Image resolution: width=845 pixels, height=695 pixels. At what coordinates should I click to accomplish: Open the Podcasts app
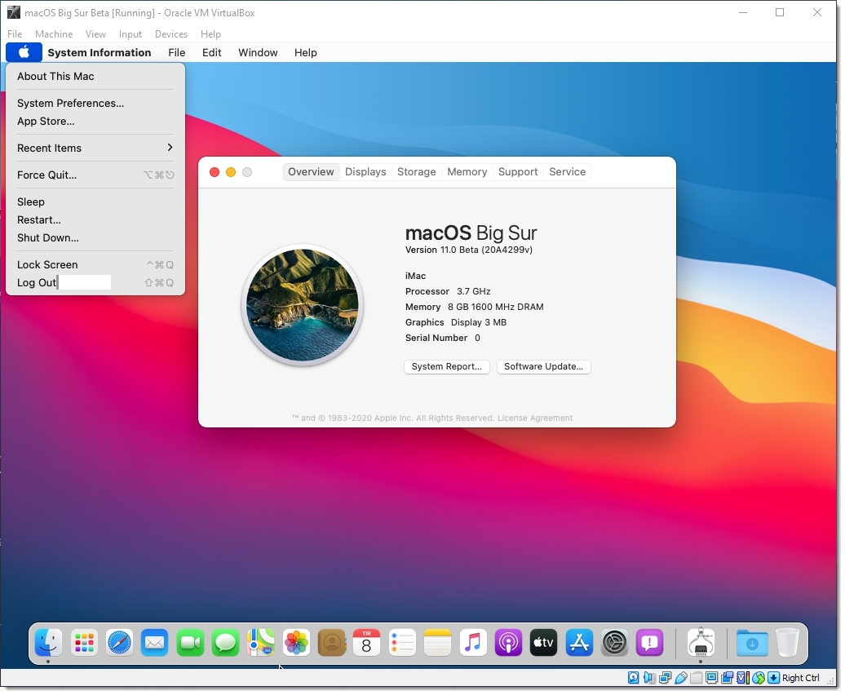coord(508,643)
